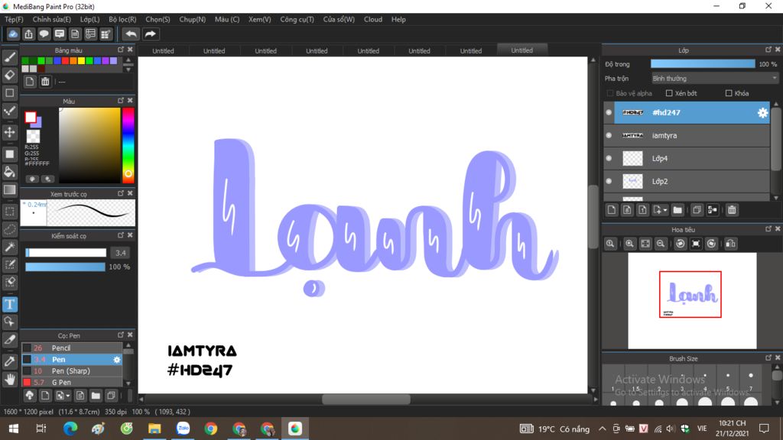Hide the iamtyra layer

(609, 136)
